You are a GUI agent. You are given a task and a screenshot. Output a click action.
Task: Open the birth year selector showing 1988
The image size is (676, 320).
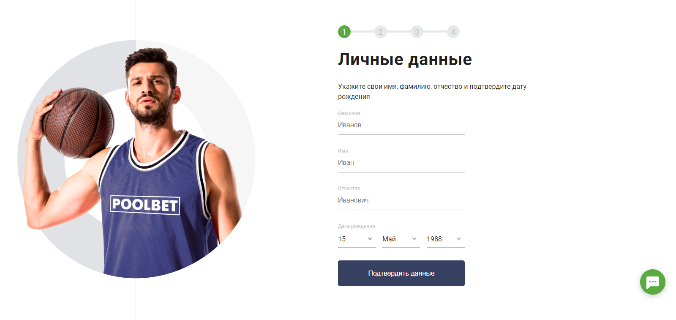pyautogui.click(x=446, y=239)
